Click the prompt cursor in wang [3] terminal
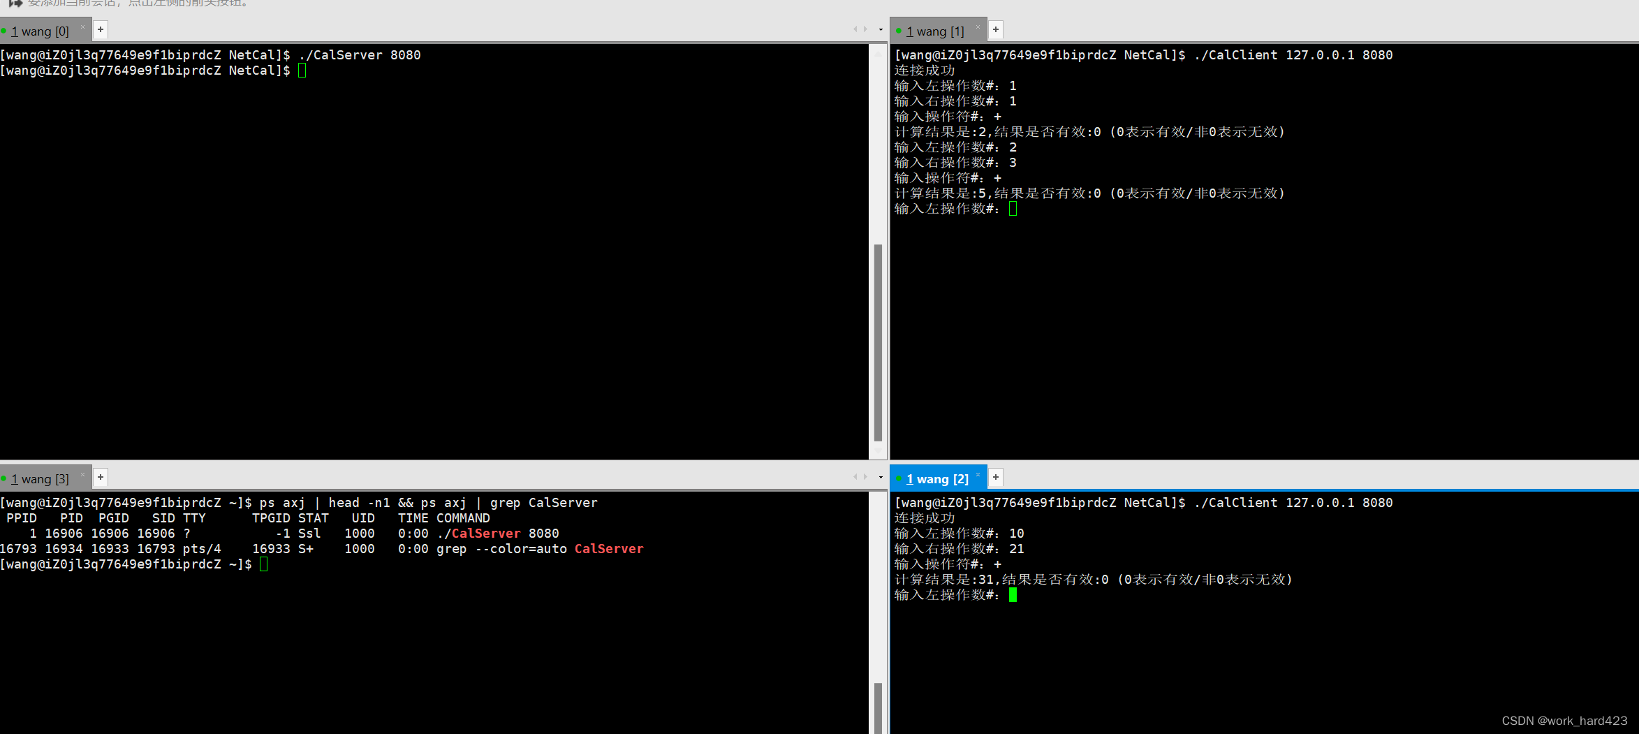 264,564
